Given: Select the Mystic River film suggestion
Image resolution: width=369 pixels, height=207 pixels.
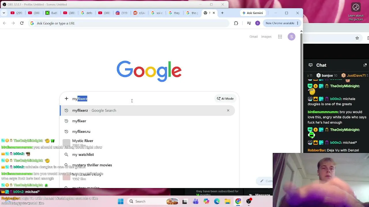Looking at the screenshot, I should coord(147,143).
